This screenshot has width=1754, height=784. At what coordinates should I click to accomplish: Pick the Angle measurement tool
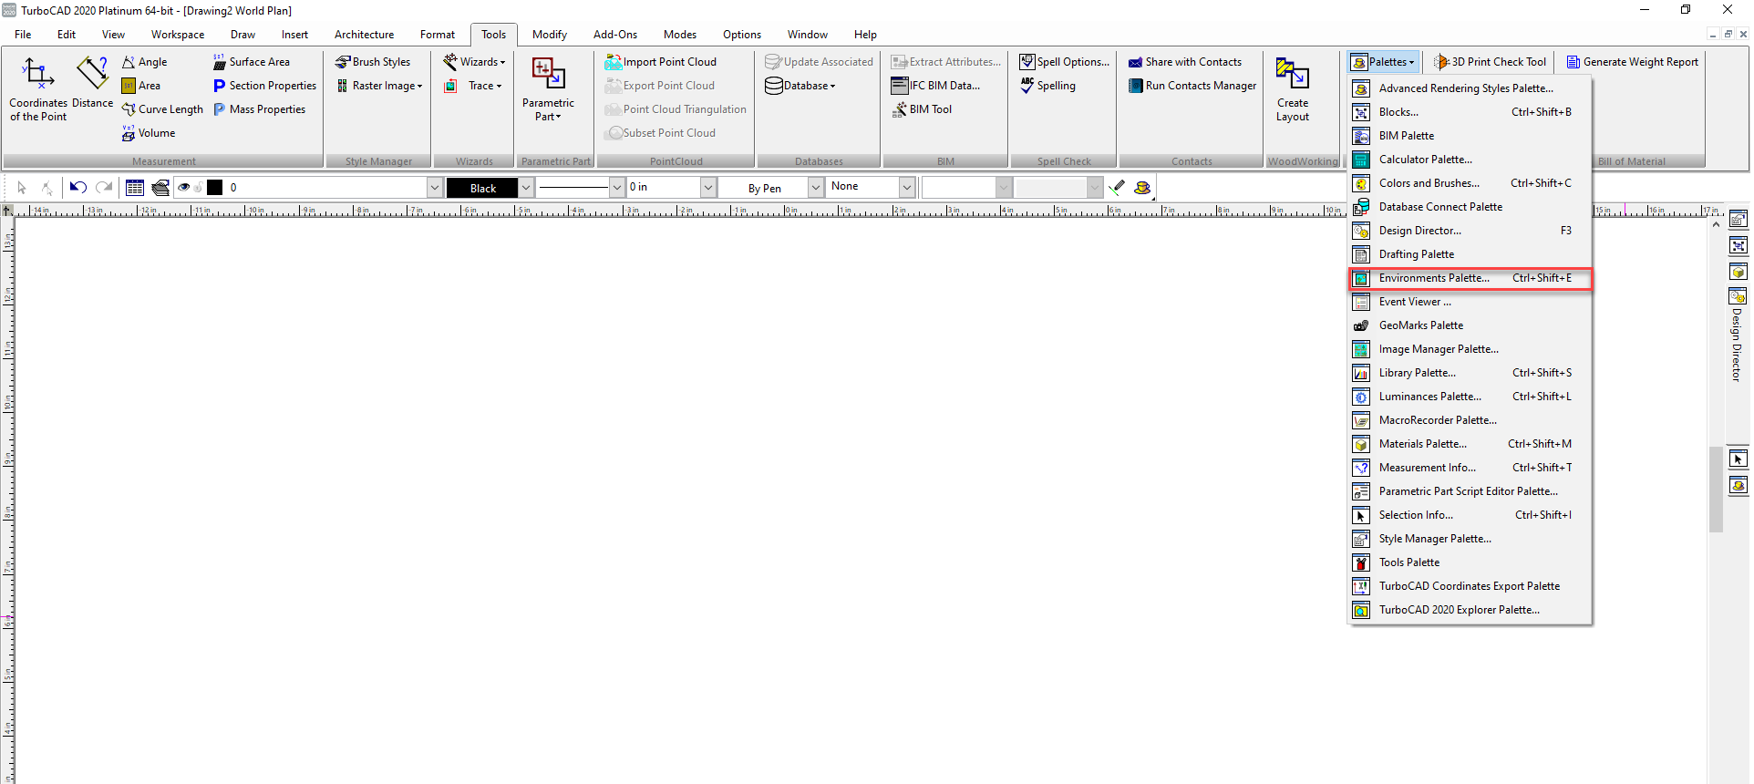click(x=145, y=62)
